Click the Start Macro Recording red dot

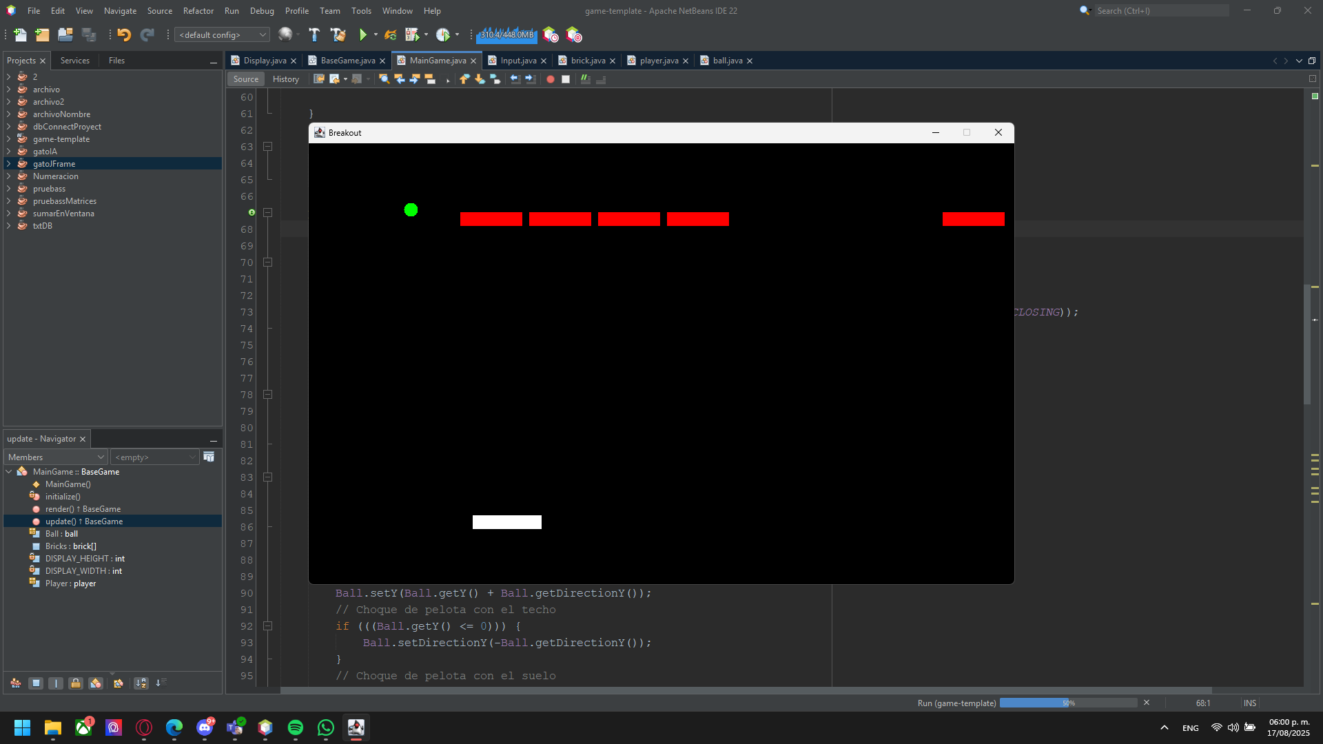click(x=550, y=79)
